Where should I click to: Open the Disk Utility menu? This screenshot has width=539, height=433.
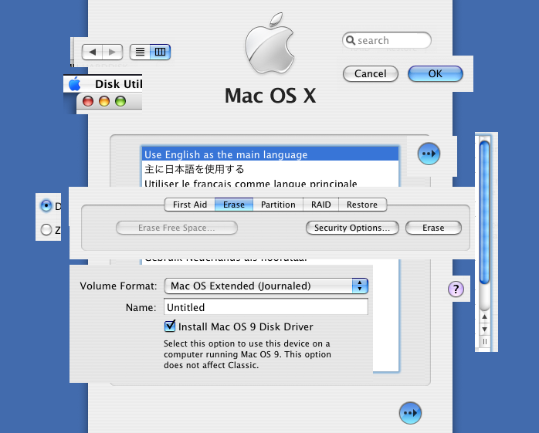[118, 84]
